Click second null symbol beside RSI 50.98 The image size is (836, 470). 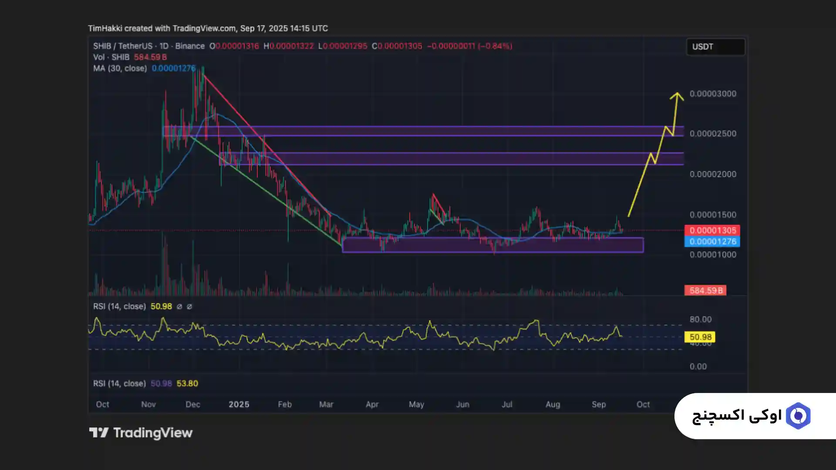pos(189,307)
